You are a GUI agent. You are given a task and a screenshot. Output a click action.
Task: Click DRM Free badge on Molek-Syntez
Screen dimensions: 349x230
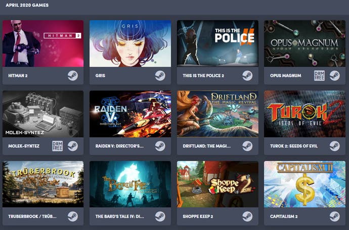58,146
